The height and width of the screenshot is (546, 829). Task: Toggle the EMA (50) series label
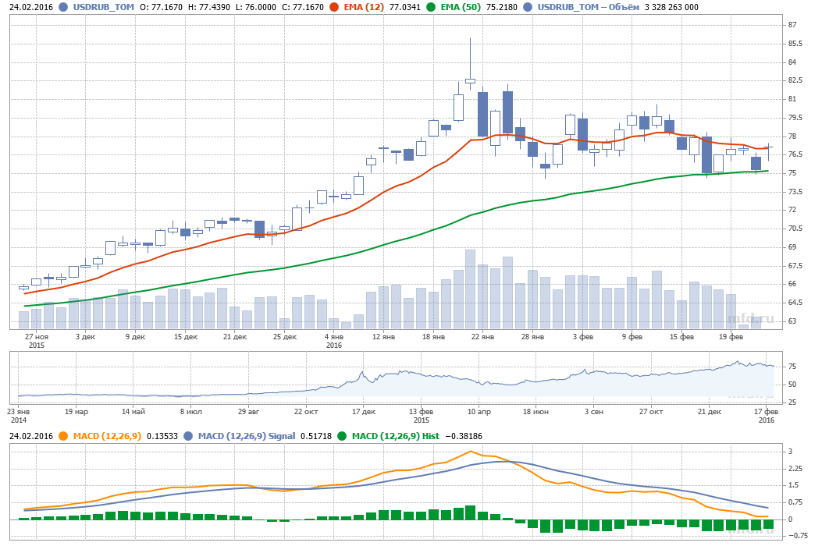(x=458, y=7)
